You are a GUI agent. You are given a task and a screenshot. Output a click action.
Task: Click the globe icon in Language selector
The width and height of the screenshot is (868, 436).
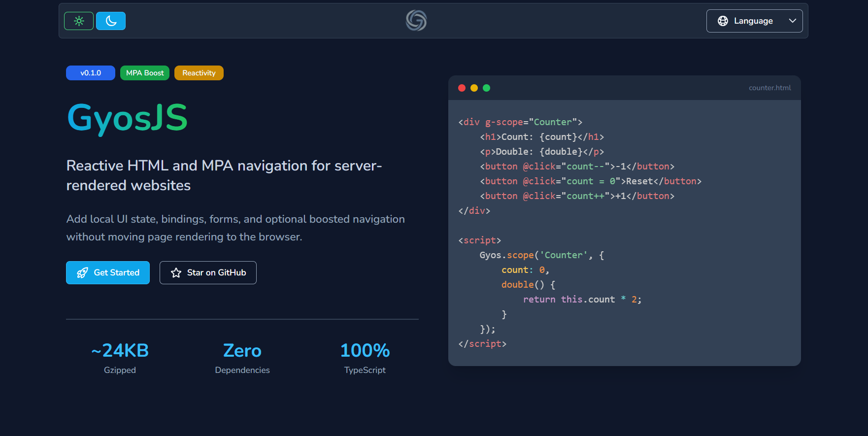(x=723, y=21)
